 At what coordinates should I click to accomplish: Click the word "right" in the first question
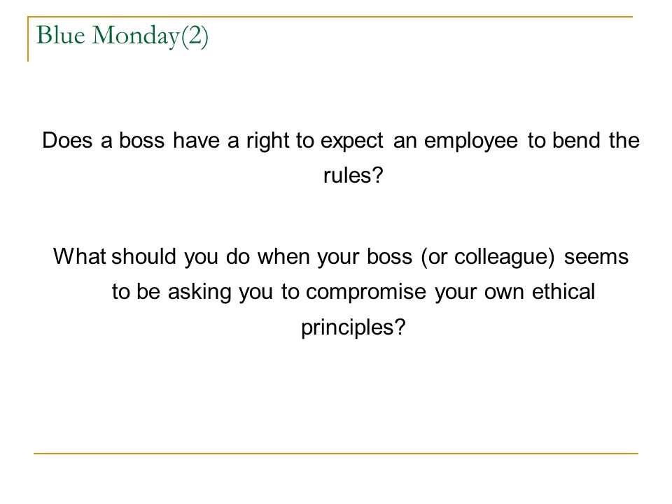[267, 142]
